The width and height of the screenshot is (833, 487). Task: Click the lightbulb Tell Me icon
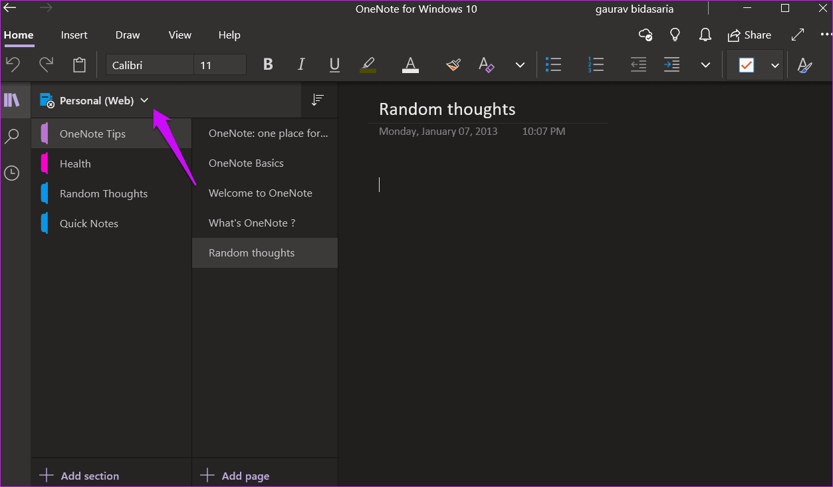[675, 35]
